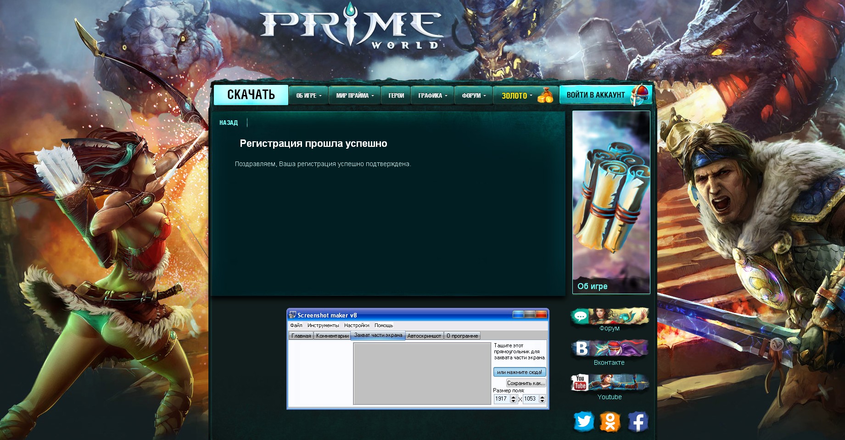Click the gray capture rectangle area
845x440 pixels.
tap(422, 374)
